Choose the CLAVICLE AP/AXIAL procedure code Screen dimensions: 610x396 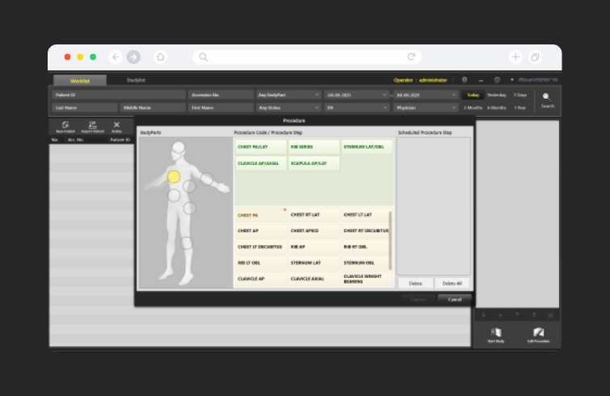[x=261, y=163]
